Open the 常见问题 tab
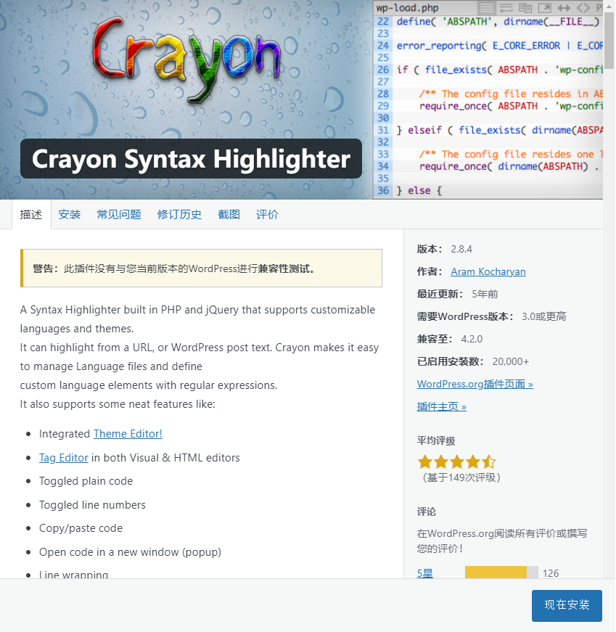The image size is (616, 632). (119, 215)
